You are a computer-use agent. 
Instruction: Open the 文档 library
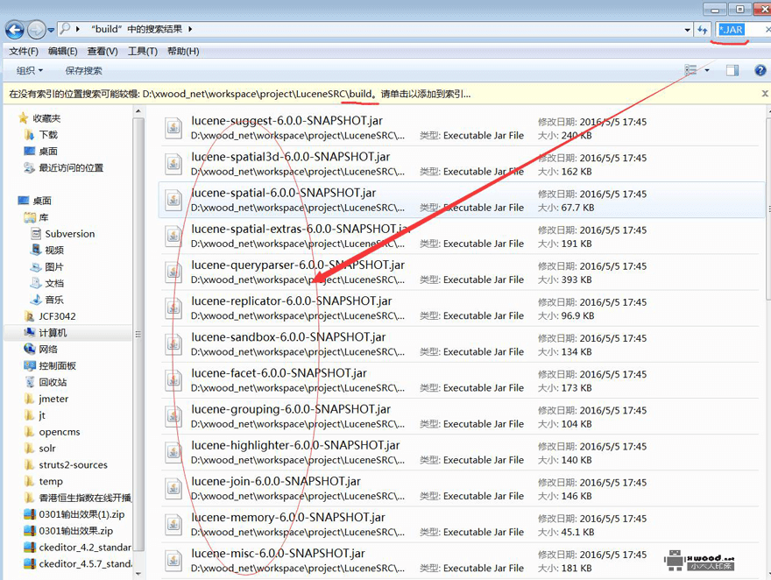click(47, 283)
